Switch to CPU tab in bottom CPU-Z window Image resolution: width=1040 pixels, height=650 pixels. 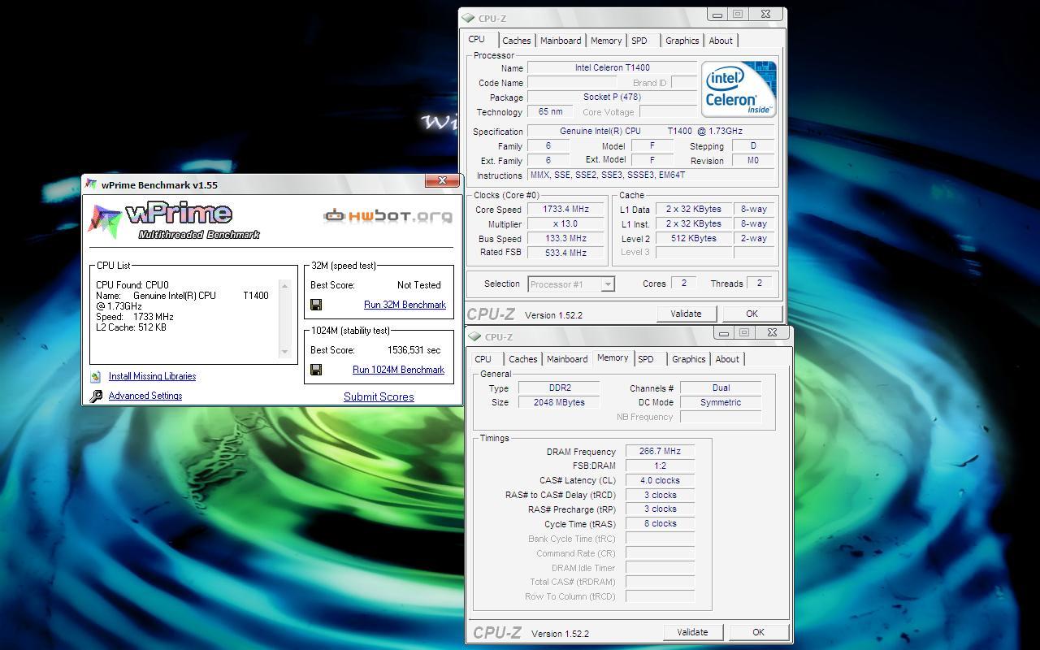pos(483,359)
